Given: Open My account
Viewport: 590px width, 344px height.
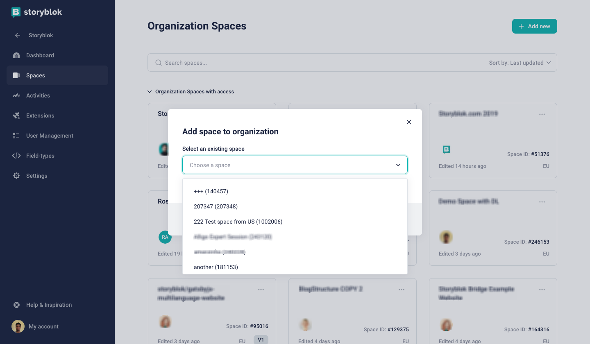Looking at the screenshot, I should [43, 326].
